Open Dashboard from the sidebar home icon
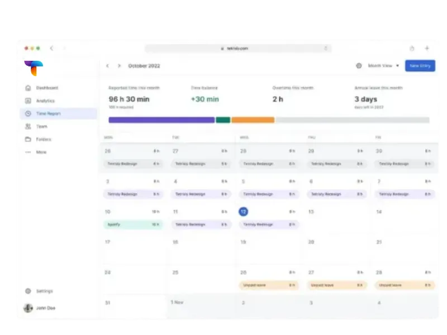447x335 pixels. pos(28,88)
